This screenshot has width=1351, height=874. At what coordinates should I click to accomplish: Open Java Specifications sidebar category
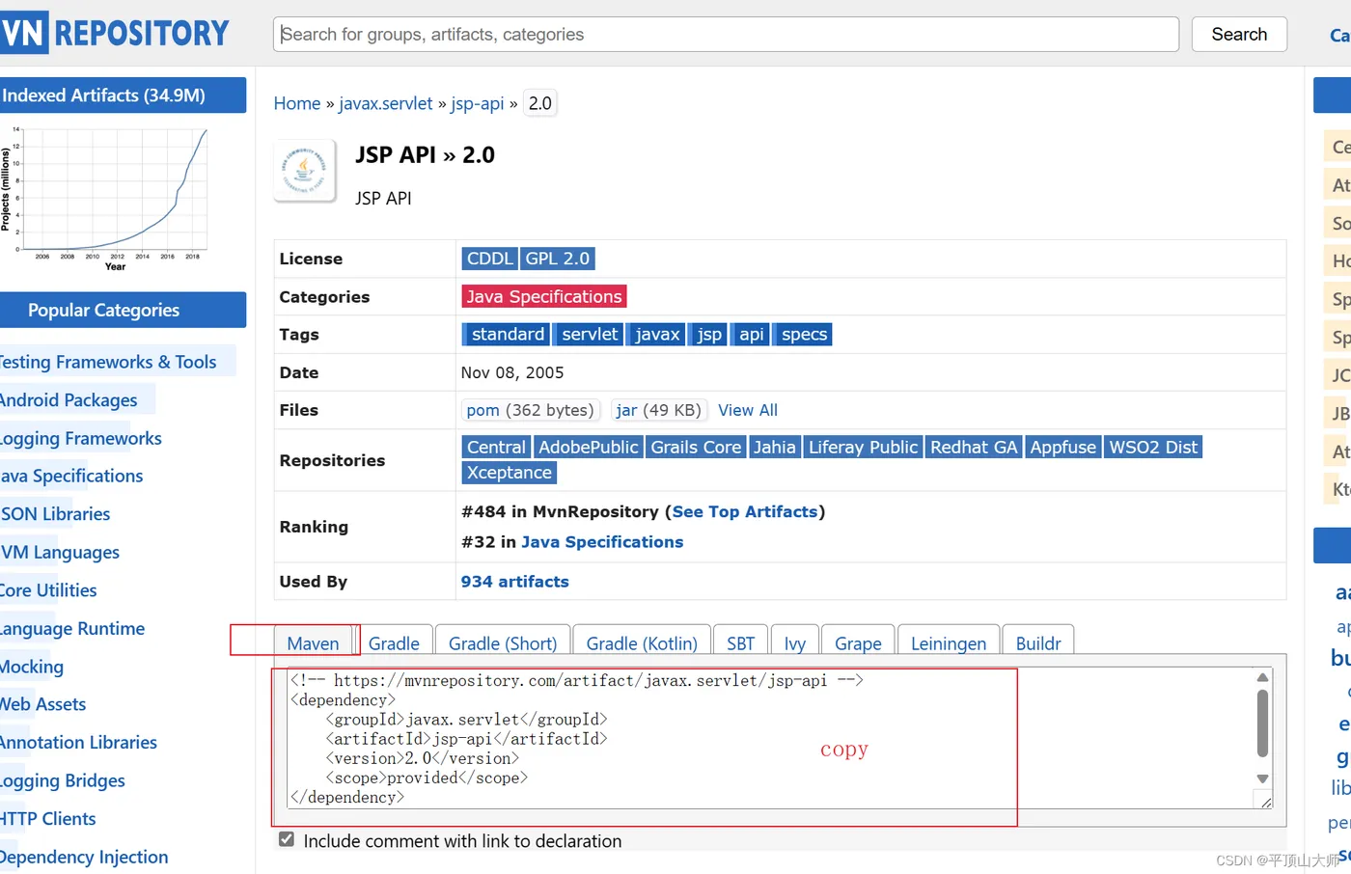tap(71, 476)
